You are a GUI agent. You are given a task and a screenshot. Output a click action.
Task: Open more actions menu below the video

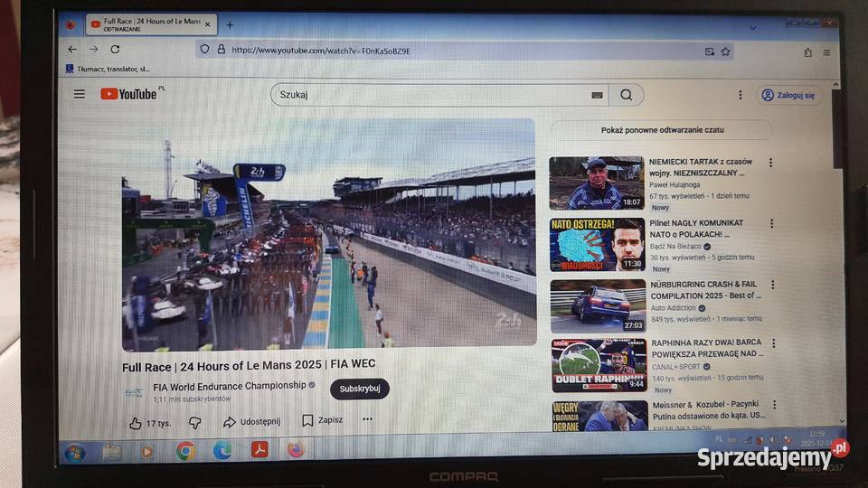367,419
